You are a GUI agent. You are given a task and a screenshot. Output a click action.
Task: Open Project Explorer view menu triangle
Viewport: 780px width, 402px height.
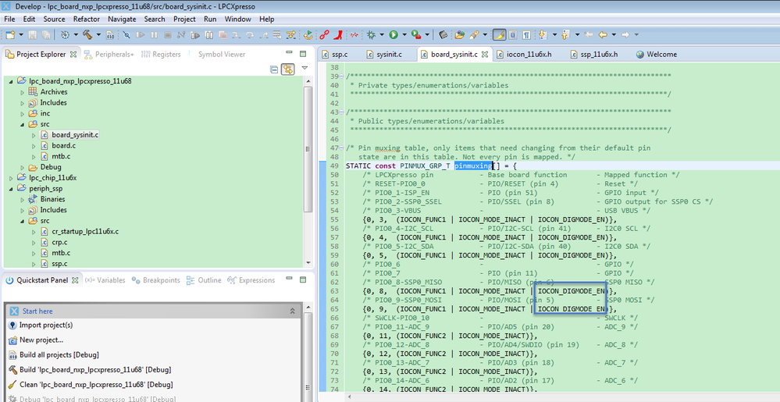[305, 68]
